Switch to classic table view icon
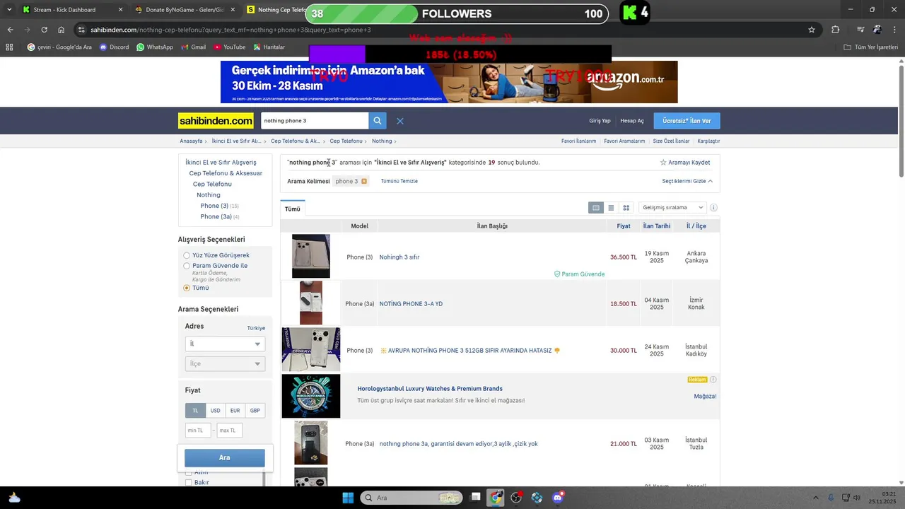 (x=596, y=208)
